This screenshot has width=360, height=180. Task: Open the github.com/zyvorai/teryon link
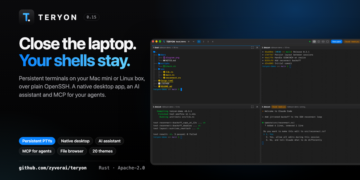[53, 168]
